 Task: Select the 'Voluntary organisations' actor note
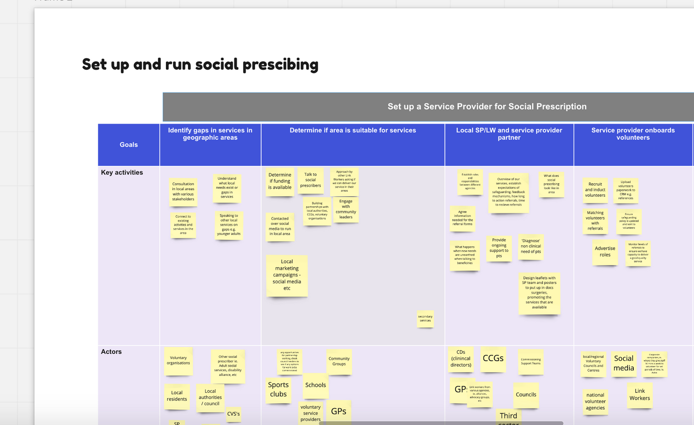tap(178, 361)
